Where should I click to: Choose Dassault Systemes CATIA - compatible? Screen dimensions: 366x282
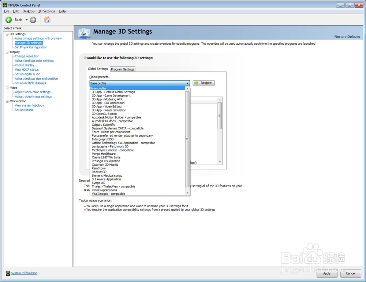[117, 128]
